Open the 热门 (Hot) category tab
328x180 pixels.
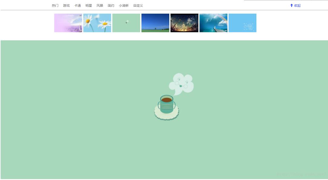[55, 5]
